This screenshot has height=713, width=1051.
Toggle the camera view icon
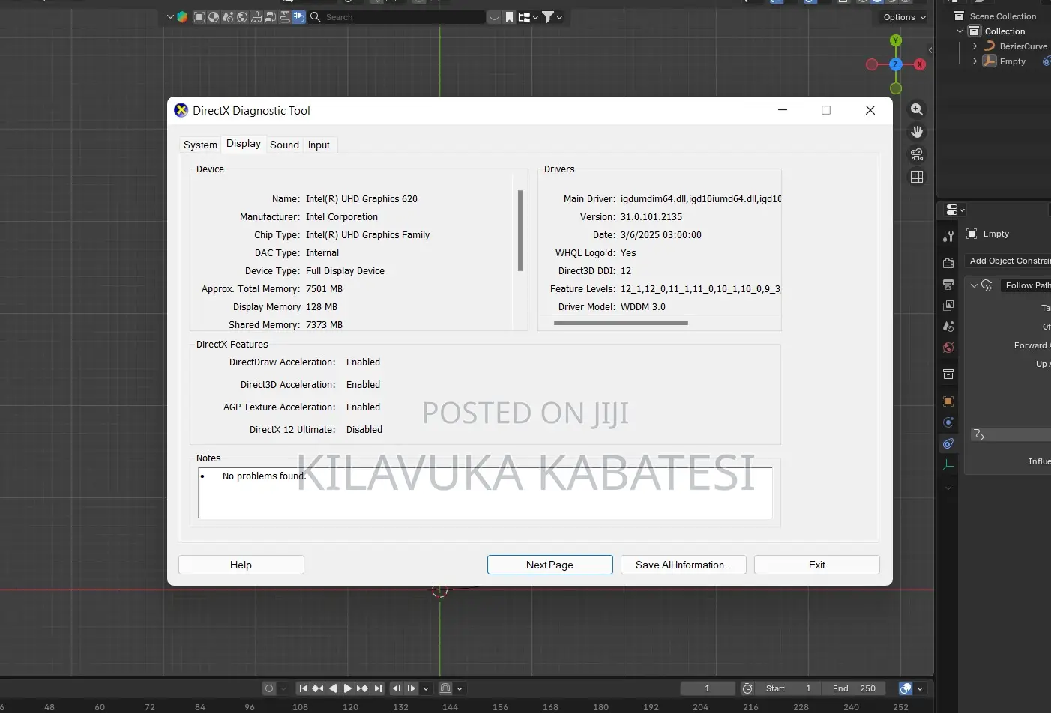tap(917, 154)
